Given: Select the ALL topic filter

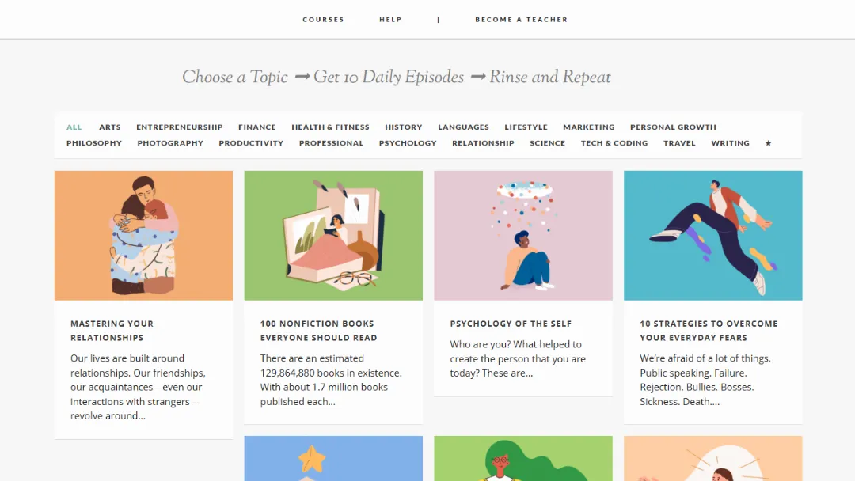Looking at the screenshot, I should (x=74, y=127).
